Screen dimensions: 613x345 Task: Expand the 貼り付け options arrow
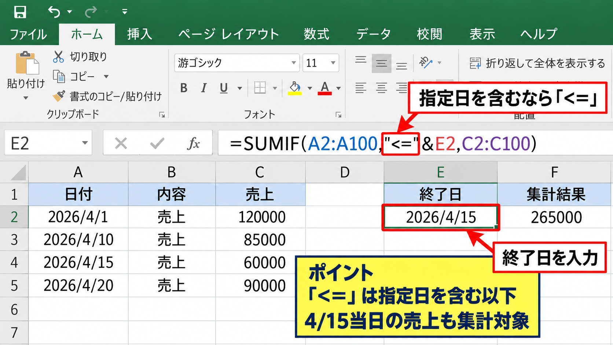tap(26, 98)
